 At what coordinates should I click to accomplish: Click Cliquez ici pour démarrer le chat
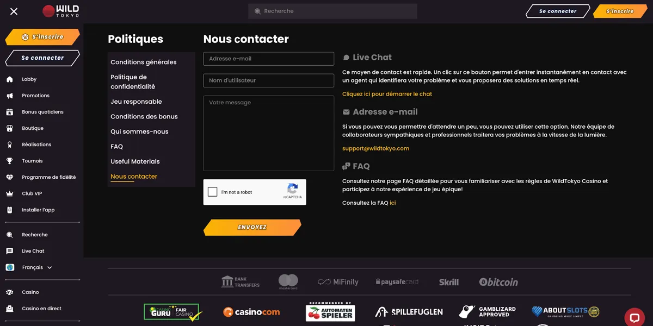(387, 94)
